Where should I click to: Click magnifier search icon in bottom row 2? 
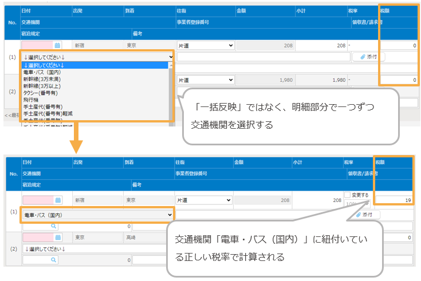coord(54,260)
